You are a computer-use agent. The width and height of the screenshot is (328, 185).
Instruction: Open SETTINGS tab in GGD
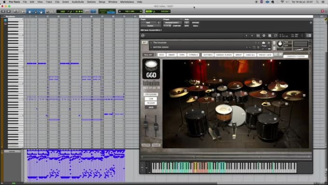click(x=208, y=55)
